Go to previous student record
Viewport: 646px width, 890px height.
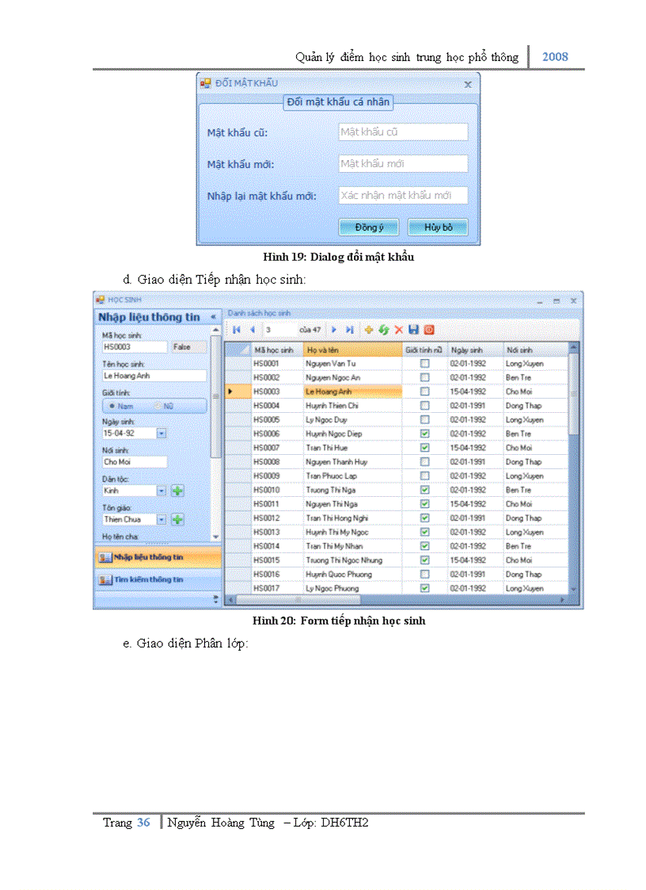[252, 330]
